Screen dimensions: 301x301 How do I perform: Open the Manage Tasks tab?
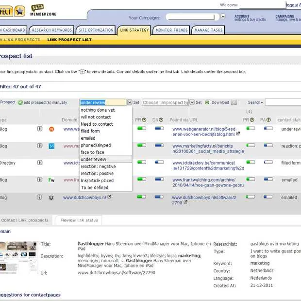tap(208, 30)
